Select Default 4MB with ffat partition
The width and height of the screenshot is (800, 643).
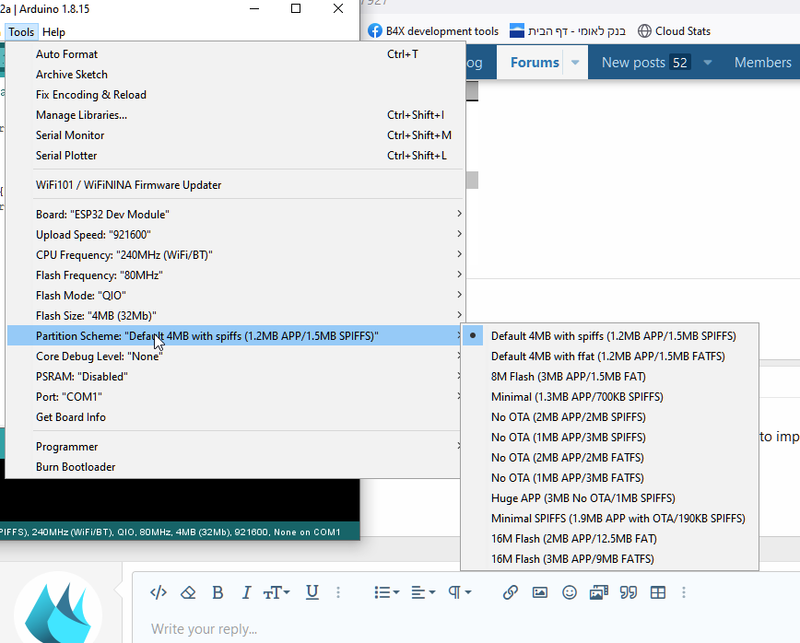click(610, 357)
